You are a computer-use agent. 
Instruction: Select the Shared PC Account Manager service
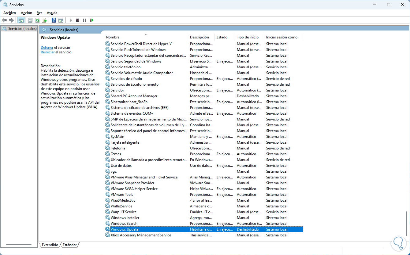(134, 96)
